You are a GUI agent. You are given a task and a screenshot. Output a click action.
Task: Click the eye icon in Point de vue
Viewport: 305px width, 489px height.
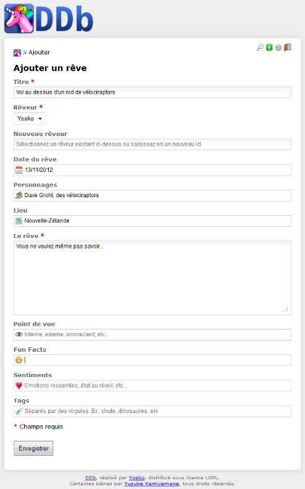[x=19, y=334]
